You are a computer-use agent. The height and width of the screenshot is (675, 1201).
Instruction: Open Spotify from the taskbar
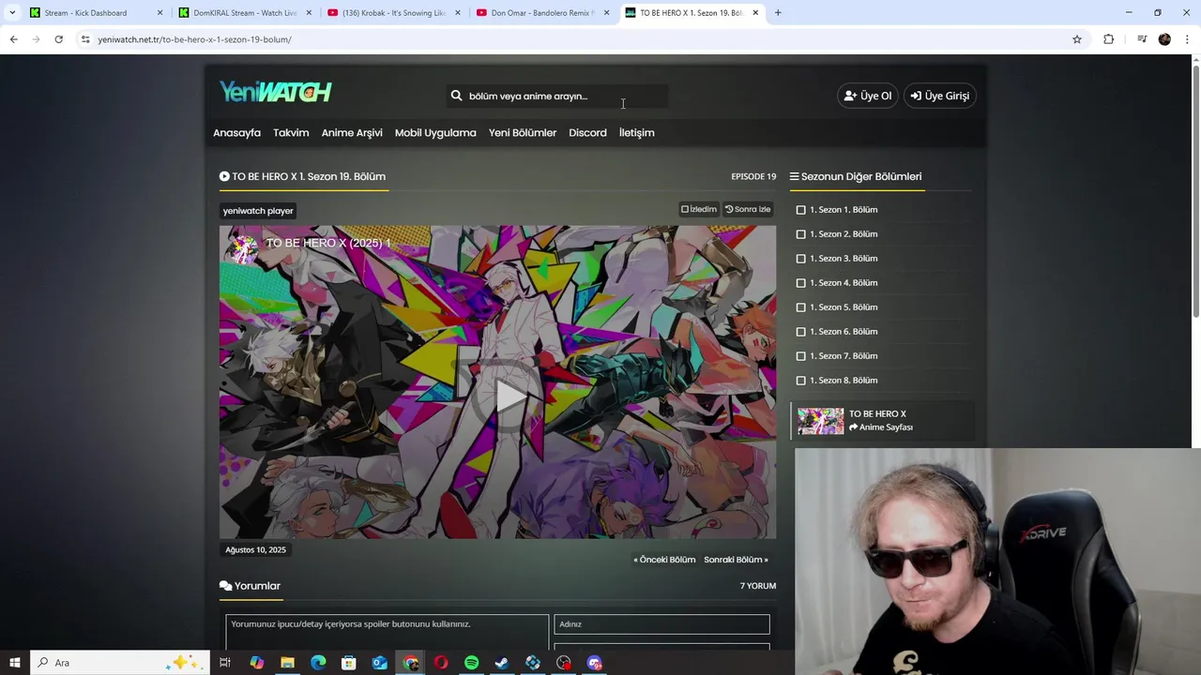point(471,663)
